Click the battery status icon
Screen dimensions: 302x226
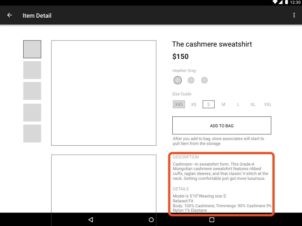286,2
